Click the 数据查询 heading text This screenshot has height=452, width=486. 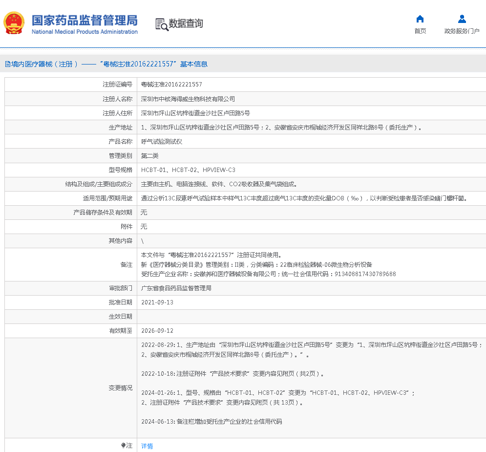186,23
